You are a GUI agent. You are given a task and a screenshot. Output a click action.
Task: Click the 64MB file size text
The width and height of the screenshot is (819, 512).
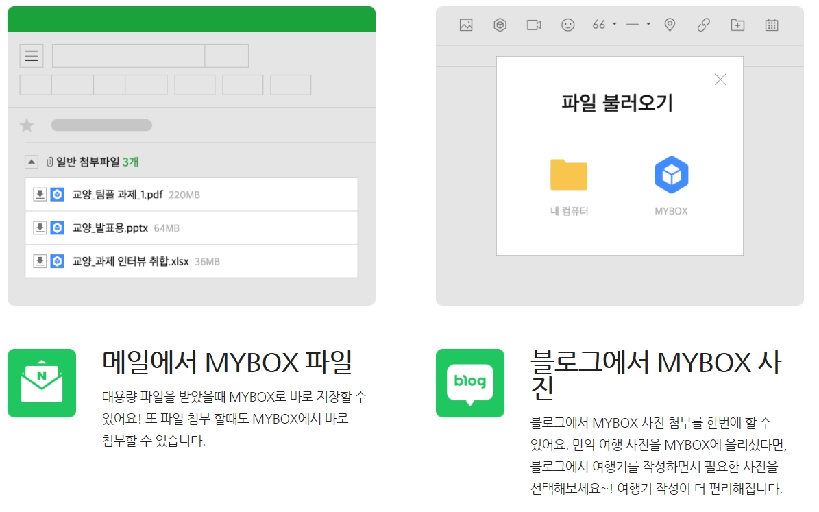(167, 228)
